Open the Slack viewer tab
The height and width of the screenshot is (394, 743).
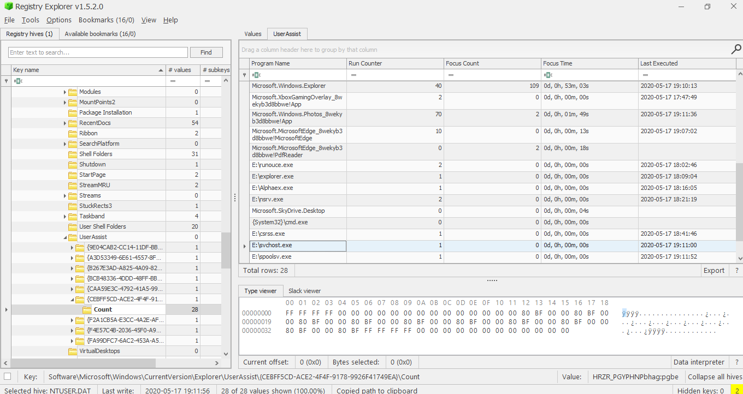pyautogui.click(x=304, y=291)
